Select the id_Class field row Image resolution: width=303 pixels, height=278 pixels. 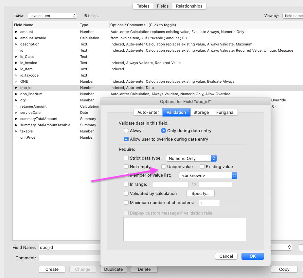point(158,57)
